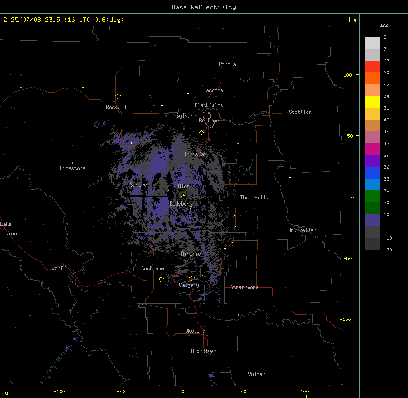Click the Airdrie label

(x=191, y=254)
